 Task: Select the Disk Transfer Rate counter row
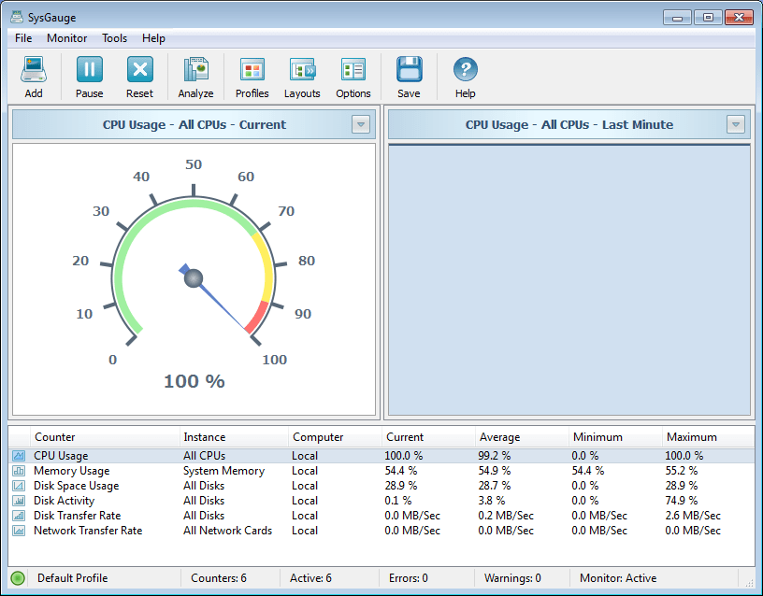click(x=381, y=516)
